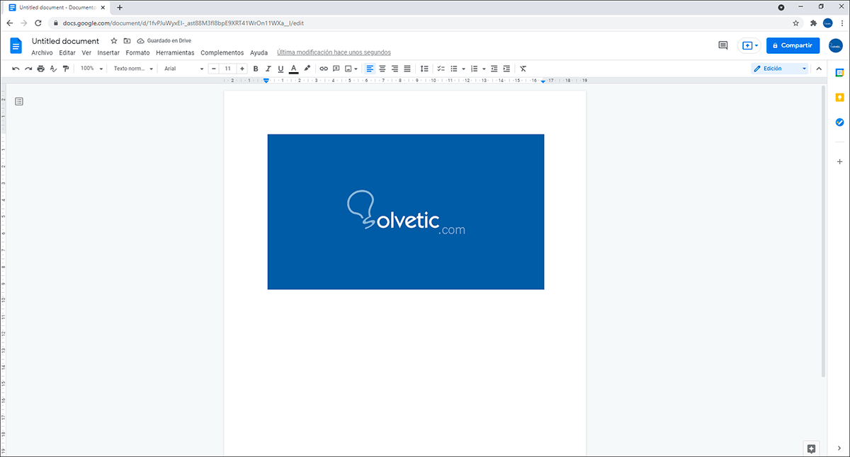This screenshot has width=850, height=457.
Task: Open the Edición mode dropdown
Action: pos(779,69)
